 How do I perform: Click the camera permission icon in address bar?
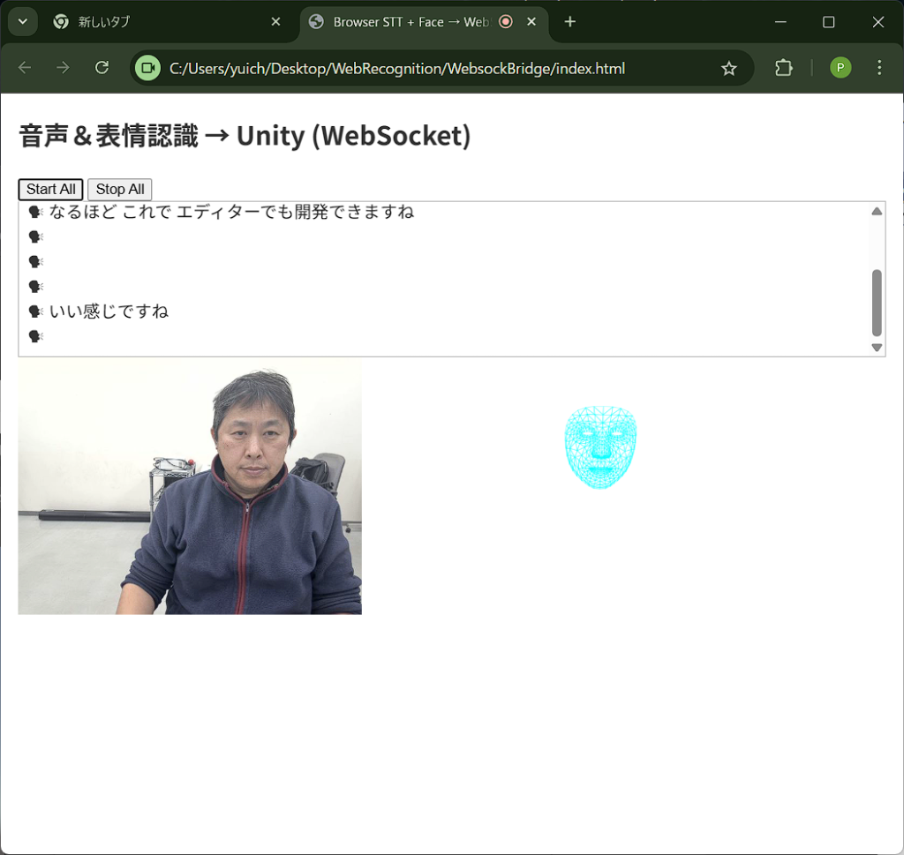point(147,68)
